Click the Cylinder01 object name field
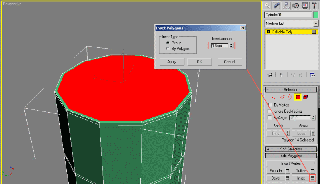320x184 pixels. click(x=288, y=15)
